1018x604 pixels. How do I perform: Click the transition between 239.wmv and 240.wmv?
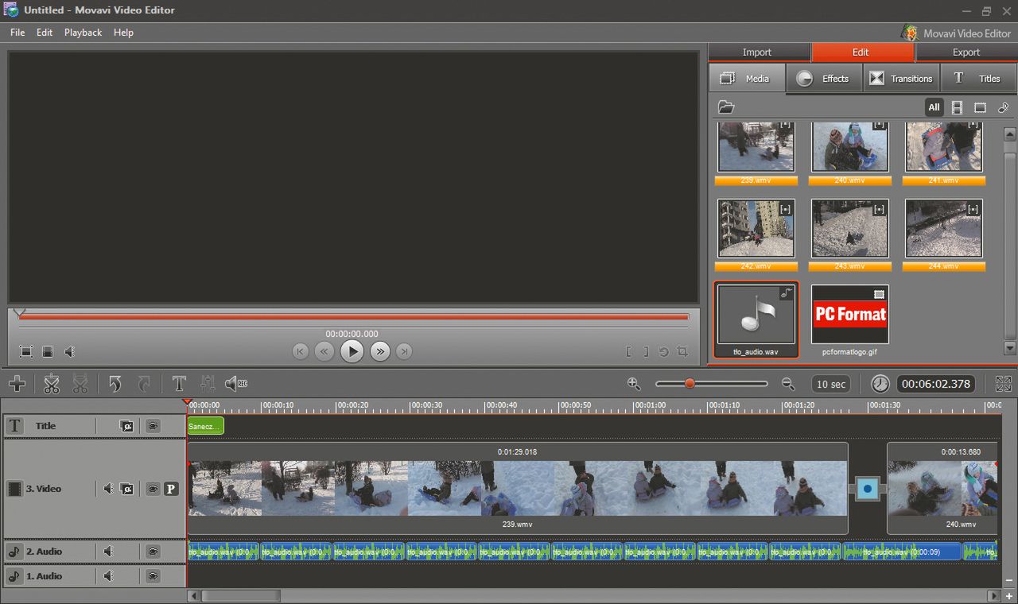click(x=868, y=489)
